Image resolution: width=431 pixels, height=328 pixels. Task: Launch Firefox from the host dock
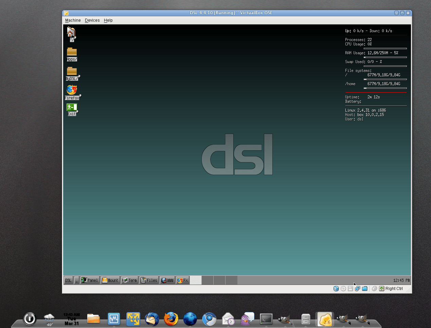(x=171, y=319)
